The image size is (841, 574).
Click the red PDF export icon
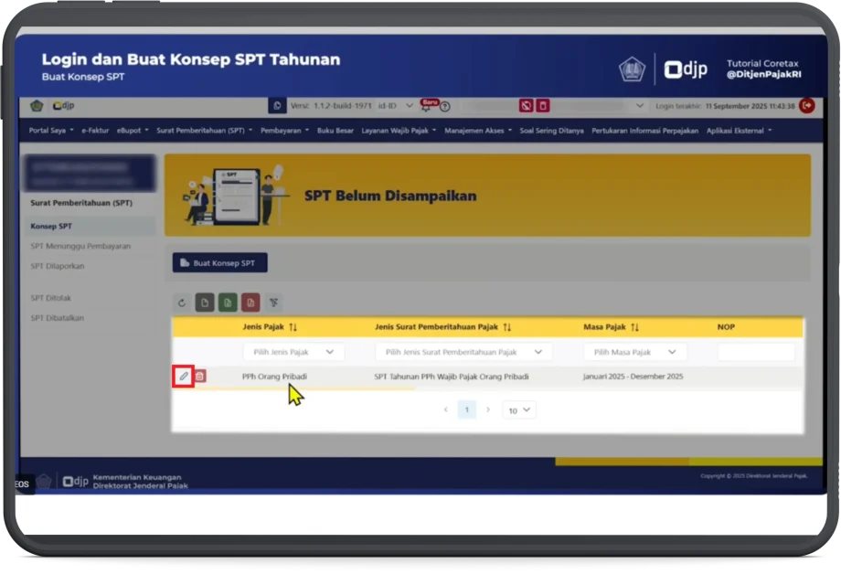(x=250, y=303)
